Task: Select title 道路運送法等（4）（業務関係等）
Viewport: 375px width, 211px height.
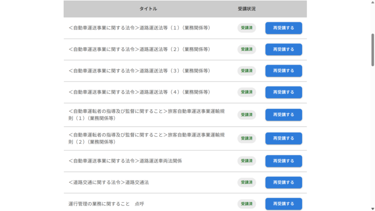Action: click(140, 92)
